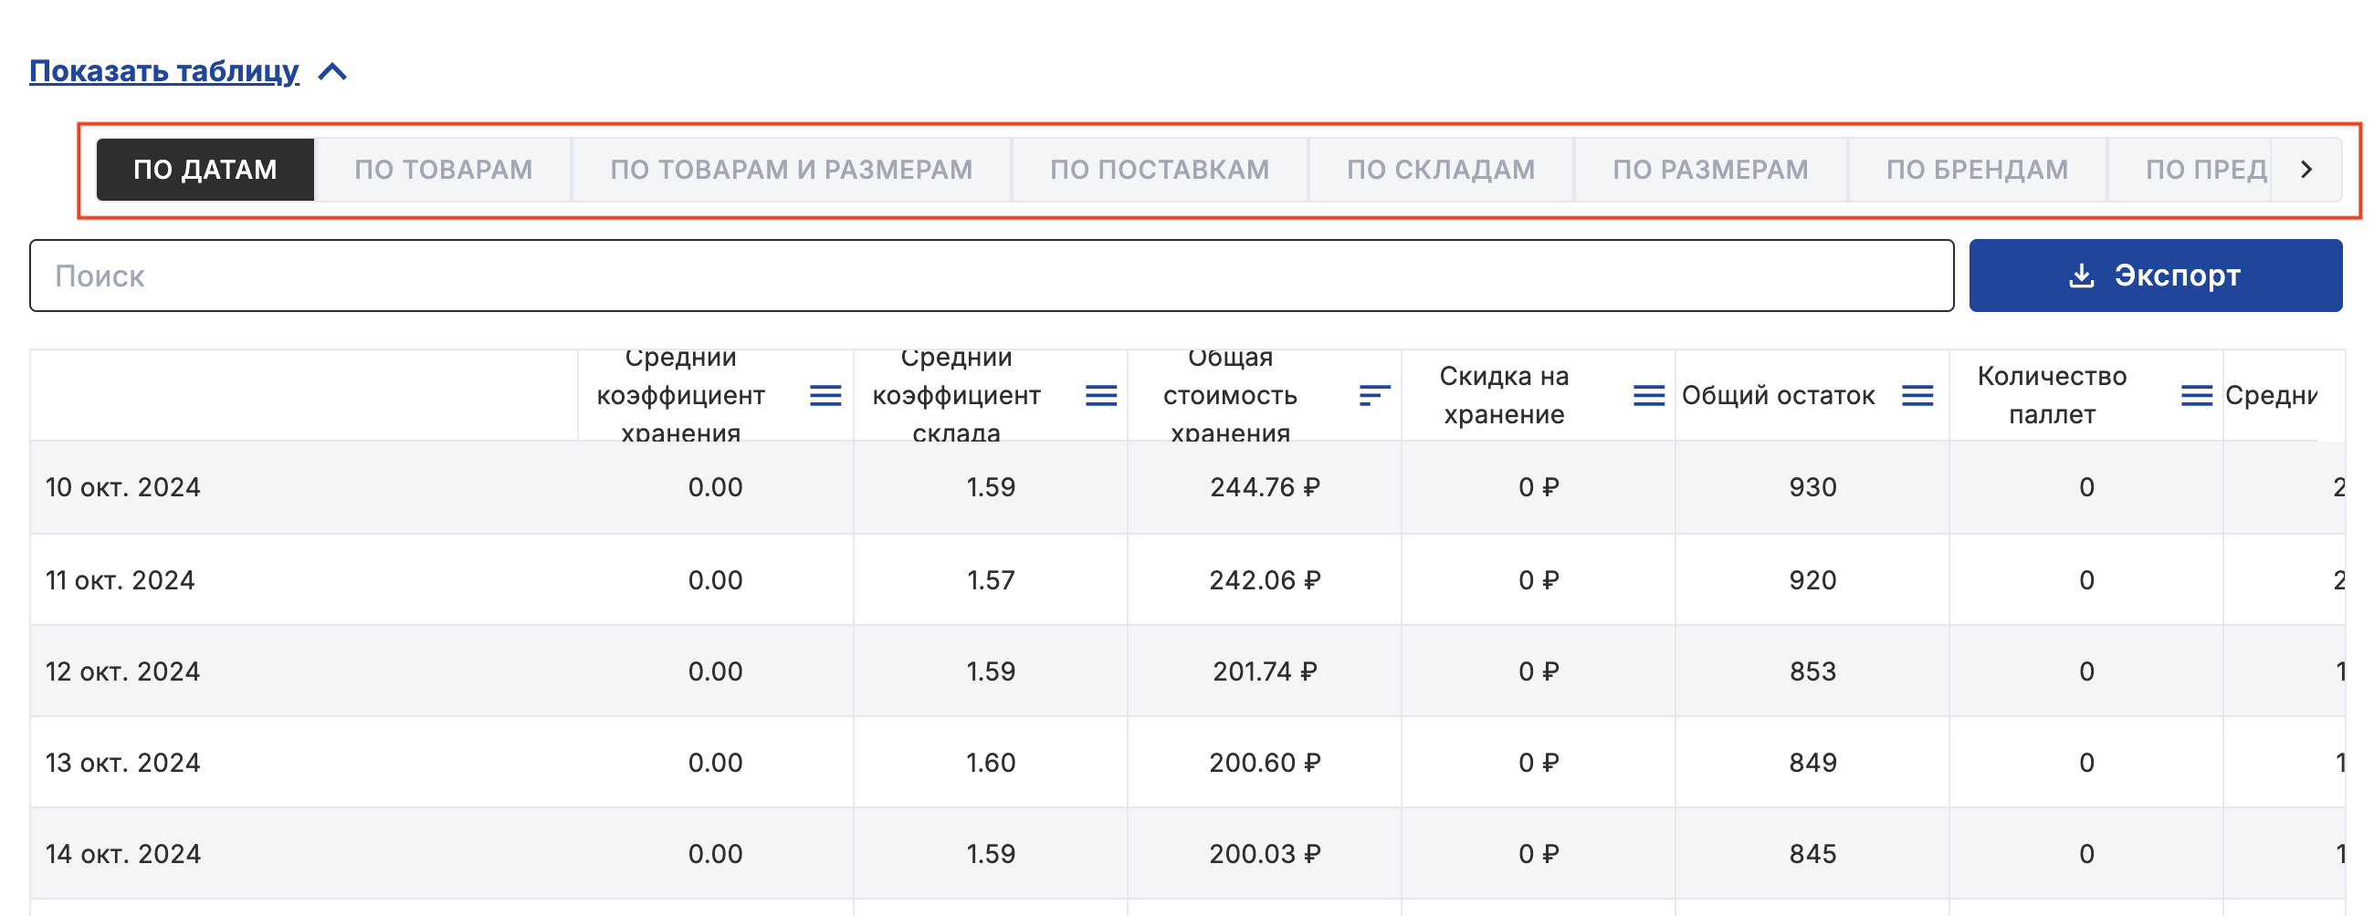The height and width of the screenshot is (916, 2374).
Task: Switch to the ПО ТОВАРАМ tab
Action: click(443, 170)
